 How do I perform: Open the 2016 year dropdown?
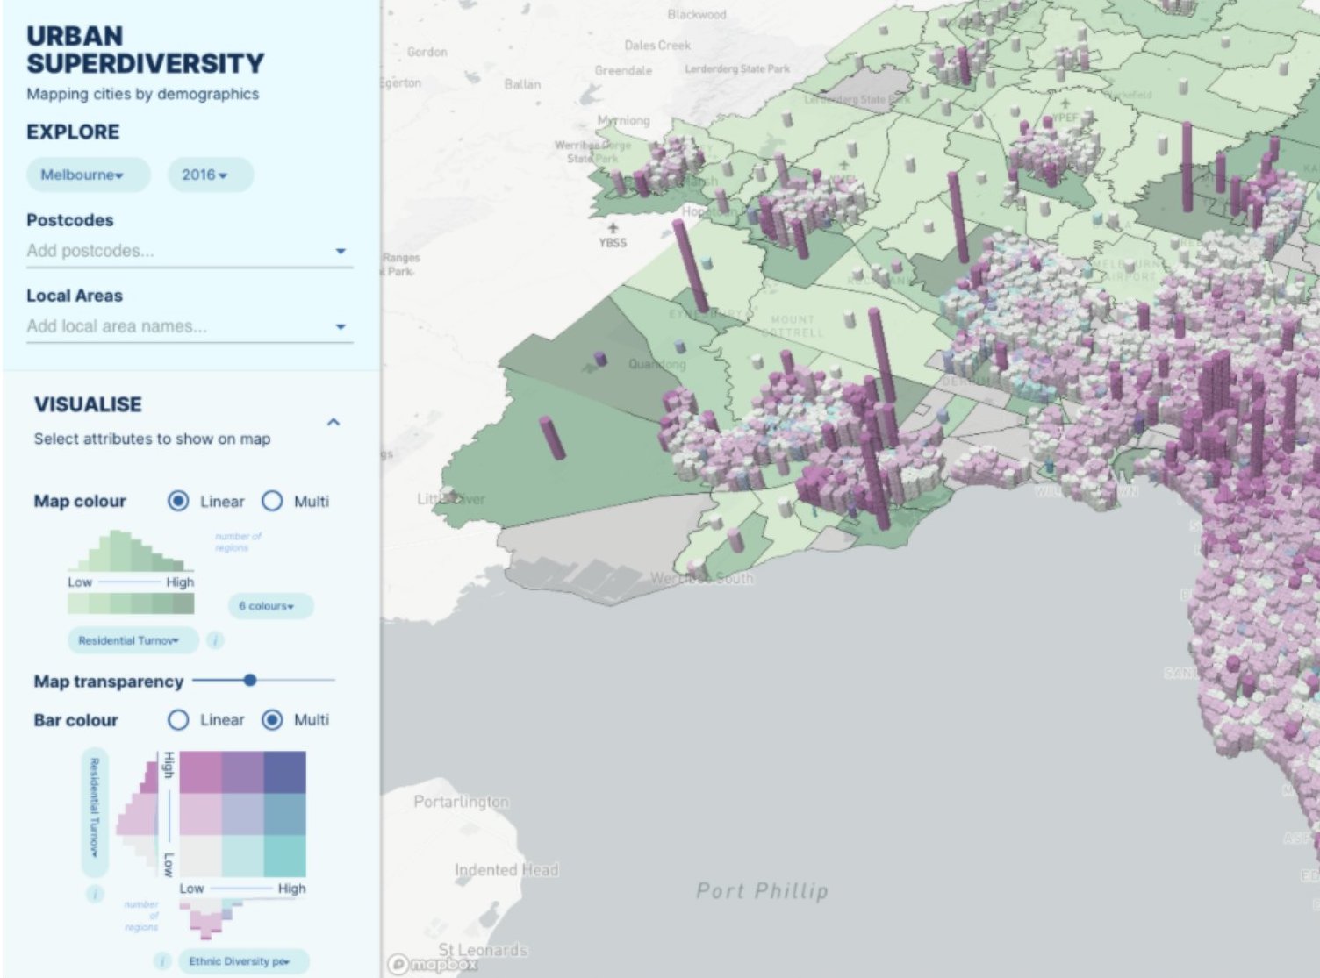click(x=204, y=175)
